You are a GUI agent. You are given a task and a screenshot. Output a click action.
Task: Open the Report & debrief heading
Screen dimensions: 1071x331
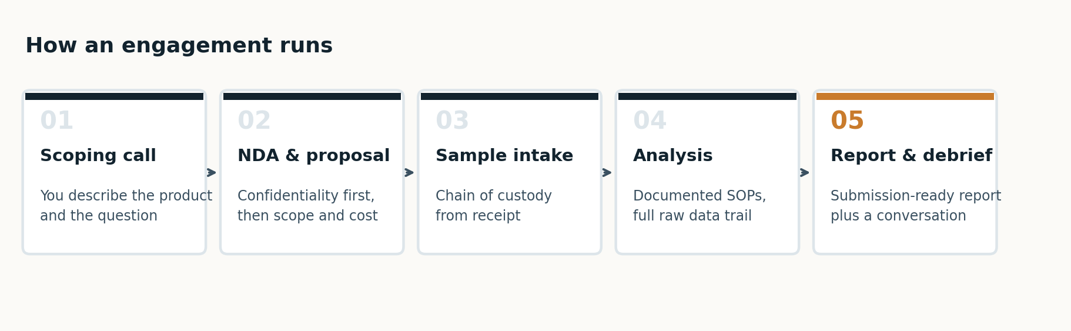point(911,156)
